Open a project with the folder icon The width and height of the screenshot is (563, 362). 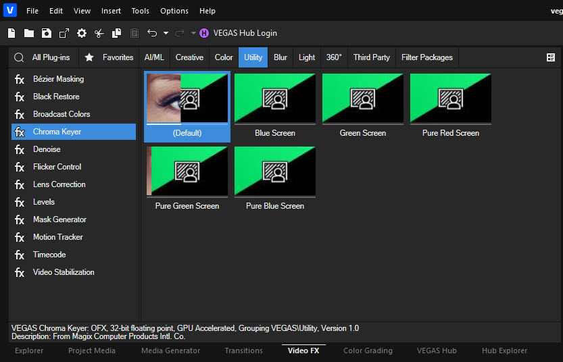[28, 33]
